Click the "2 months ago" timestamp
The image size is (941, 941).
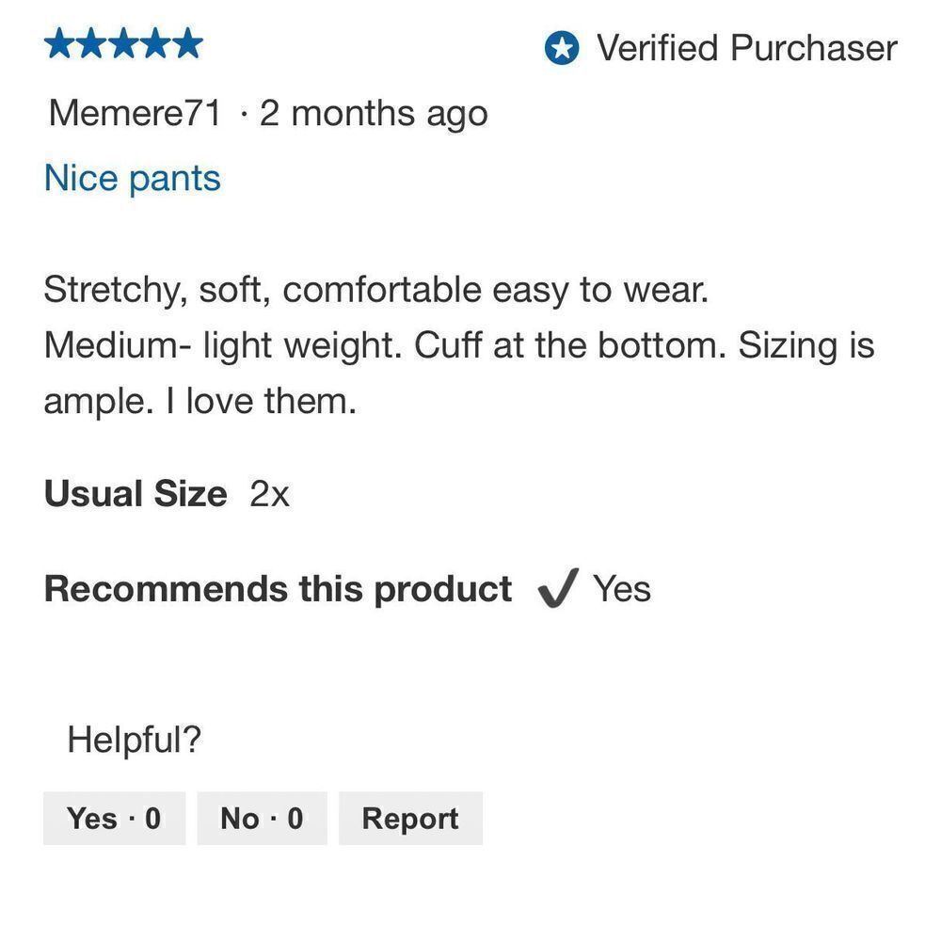click(x=374, y=114)
